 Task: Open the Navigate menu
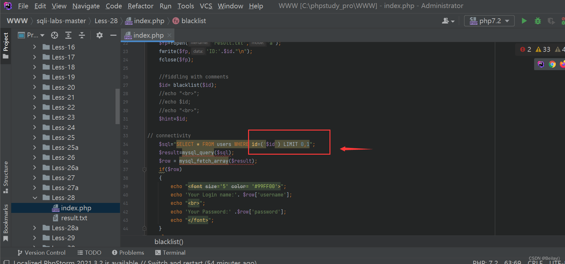click(x=86, y=6)
